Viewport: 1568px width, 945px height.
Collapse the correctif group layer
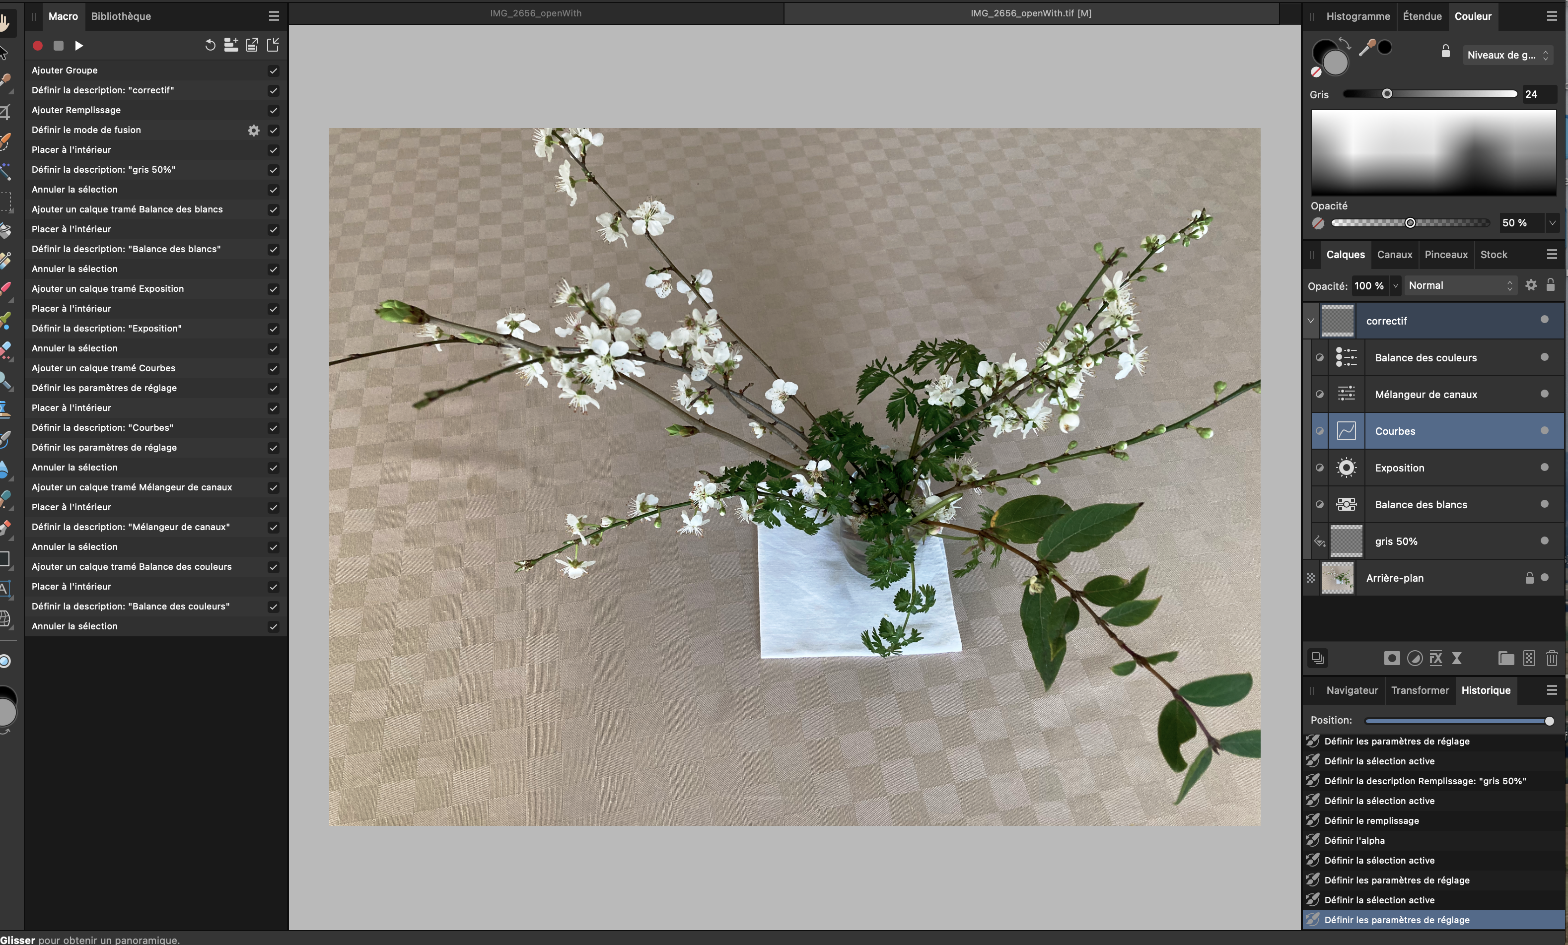tap(1311, 321)
